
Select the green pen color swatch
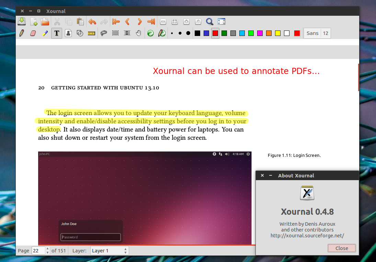pos(224,33)
